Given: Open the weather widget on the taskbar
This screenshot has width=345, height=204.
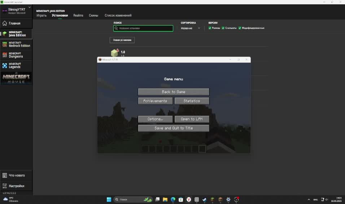Looking at the screenshot, I should 10,199.
